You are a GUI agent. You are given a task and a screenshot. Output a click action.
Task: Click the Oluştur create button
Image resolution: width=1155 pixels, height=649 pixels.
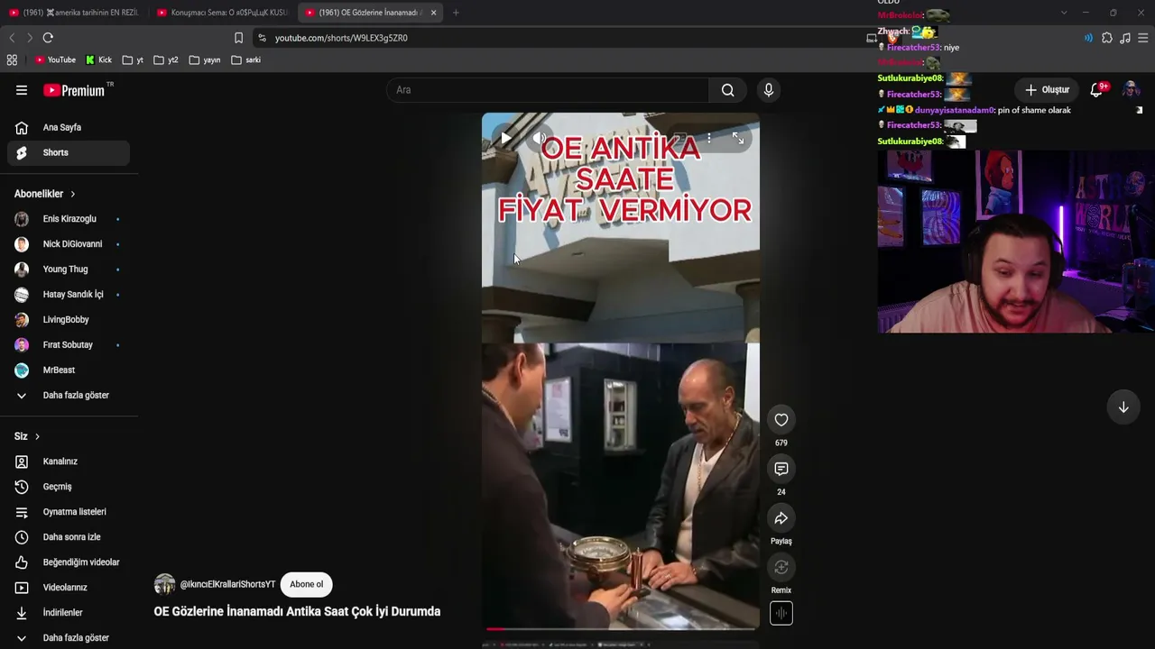coord(1048,90)
